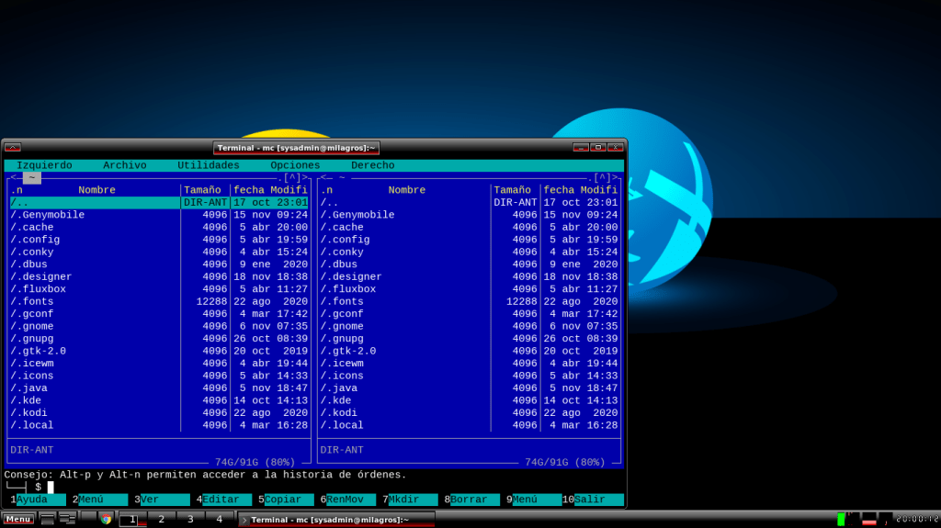Viewport: 941px width, 528px height.
Task: Launch Chrome from the taskbar
Action: (x=106, y=519)
